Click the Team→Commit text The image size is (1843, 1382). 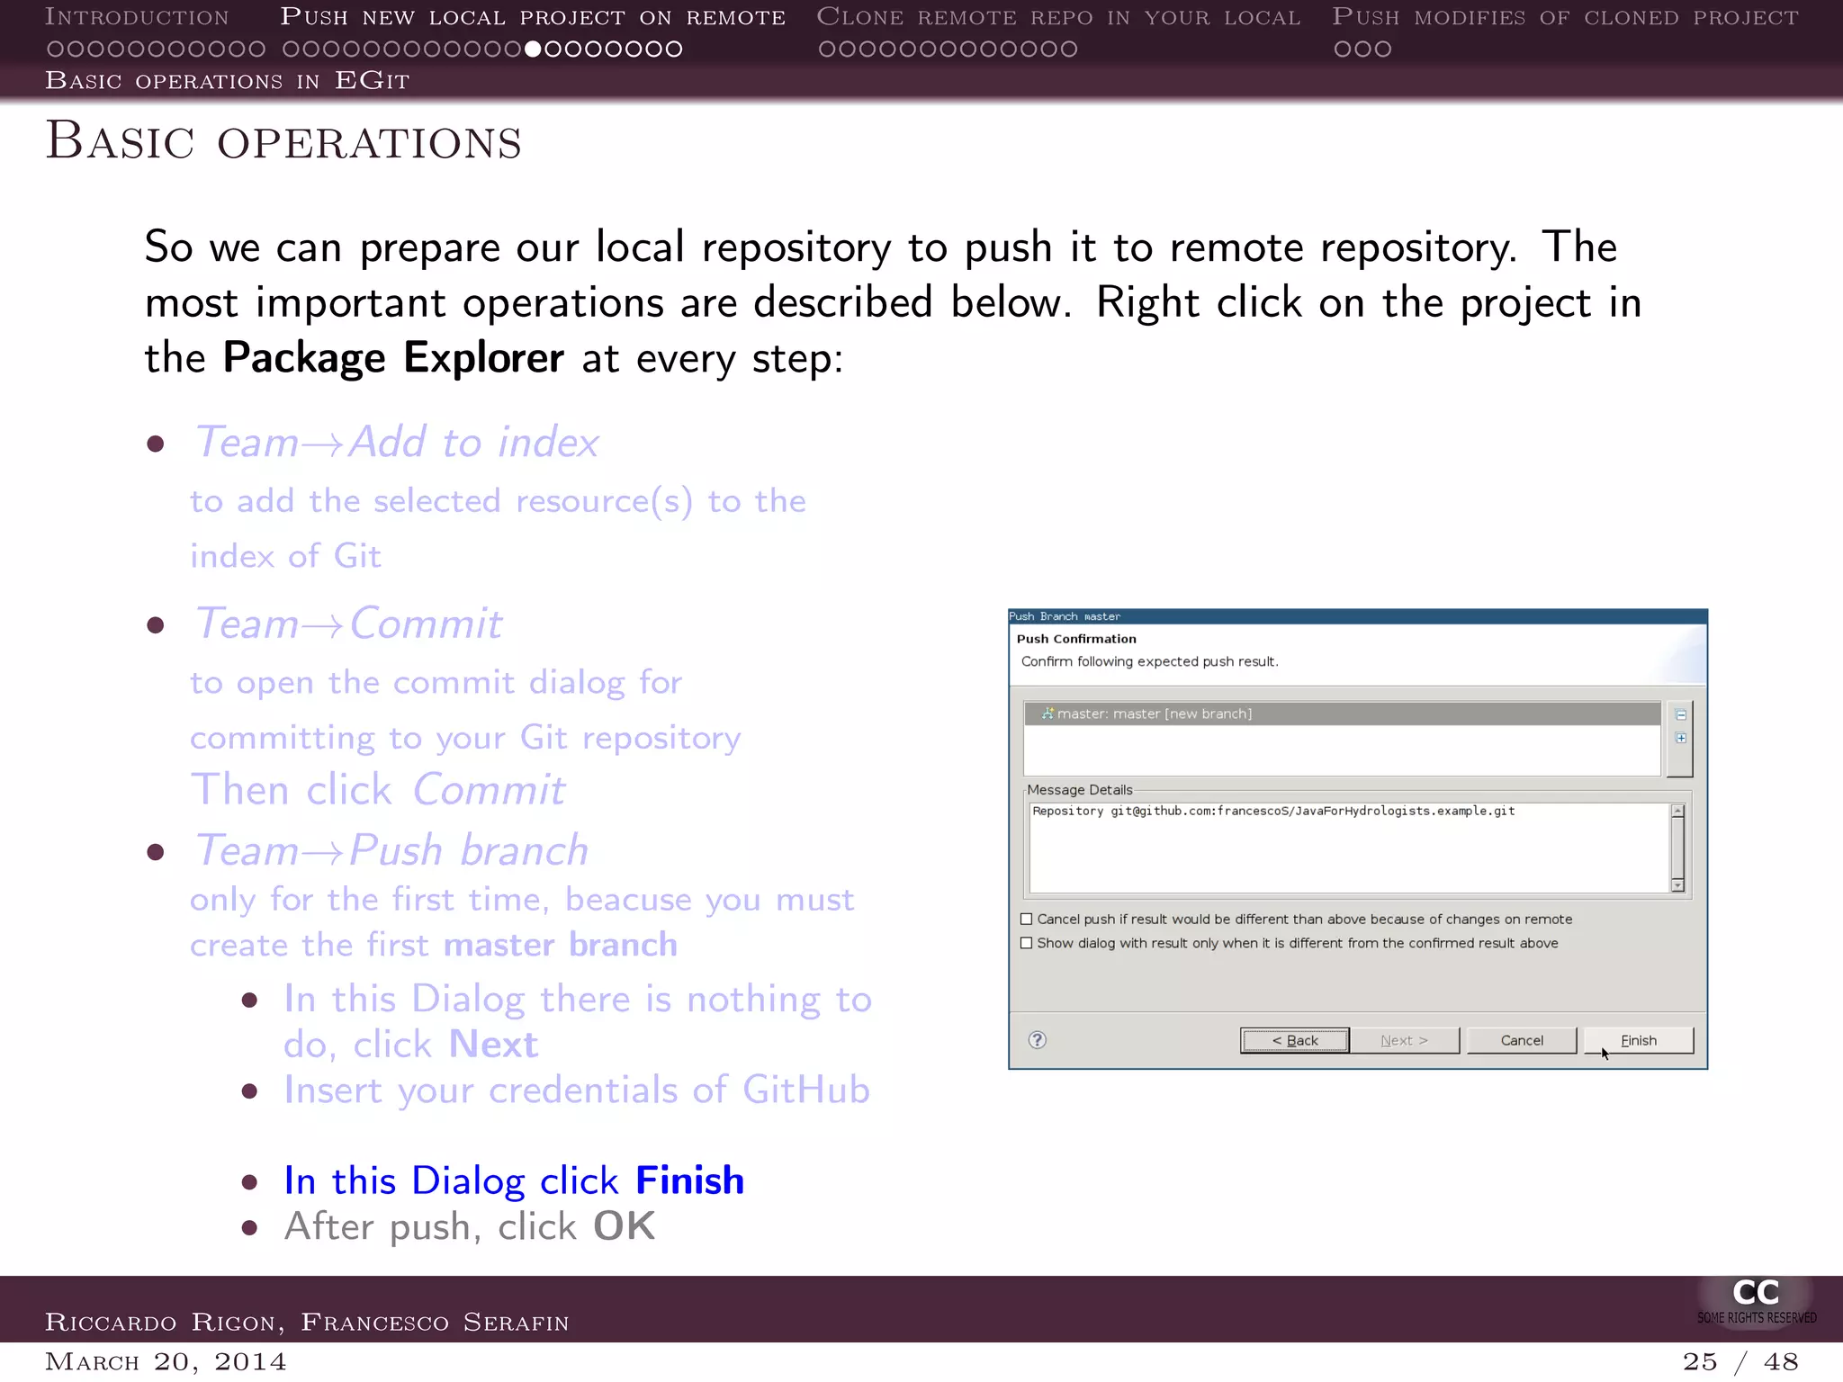(x=348, y=624)
